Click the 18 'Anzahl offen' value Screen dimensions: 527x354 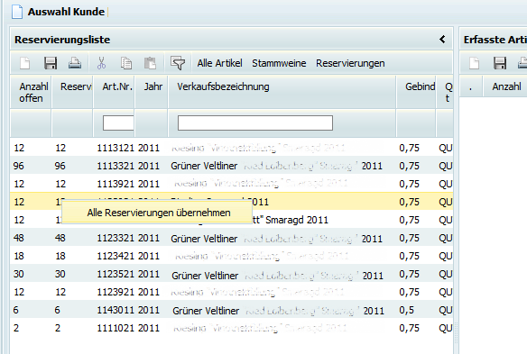(x=19, y=256)
